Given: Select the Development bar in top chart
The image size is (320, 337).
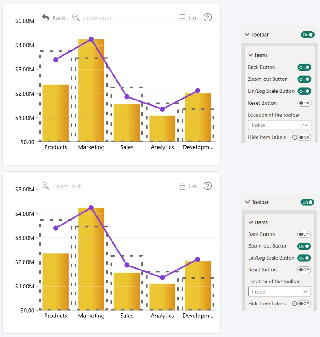Looking at the screenshot, I should [198, 117].
